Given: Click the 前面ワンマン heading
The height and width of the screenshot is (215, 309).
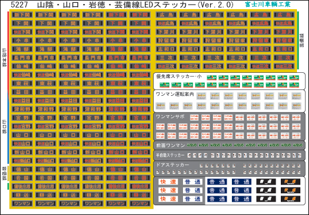Looking at the screenshot, I should click(x=170, y=146).
